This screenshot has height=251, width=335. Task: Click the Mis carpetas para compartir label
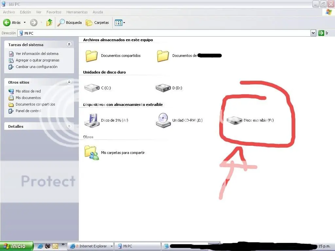(123, 153)
